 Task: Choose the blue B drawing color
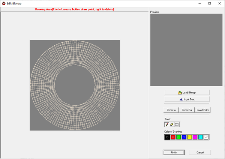pos(184,137)
